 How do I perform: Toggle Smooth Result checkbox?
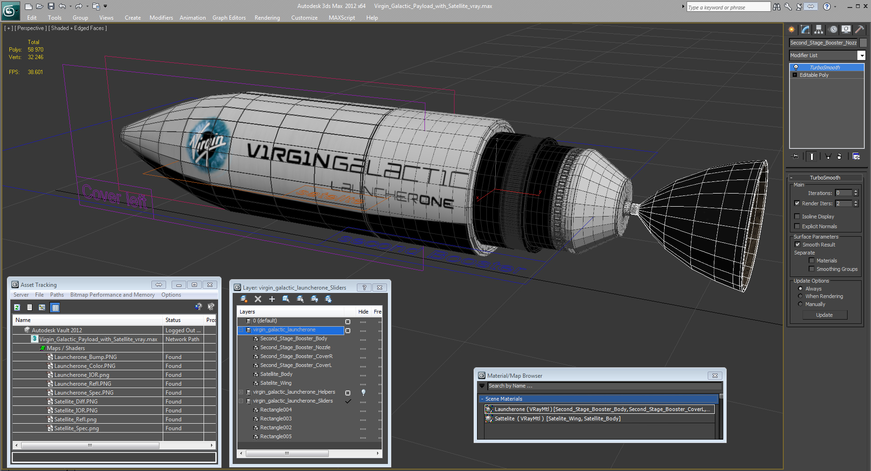click(x=797, y=245)
